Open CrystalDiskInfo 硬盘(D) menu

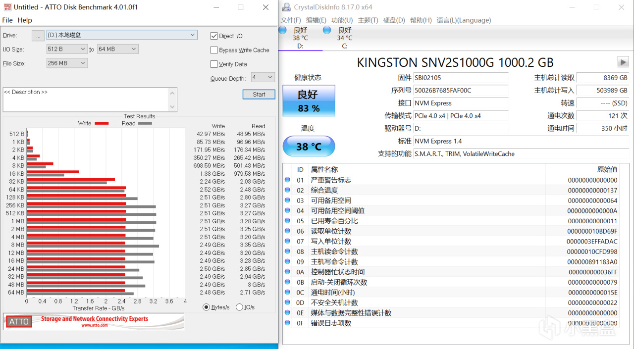(394, 20)
